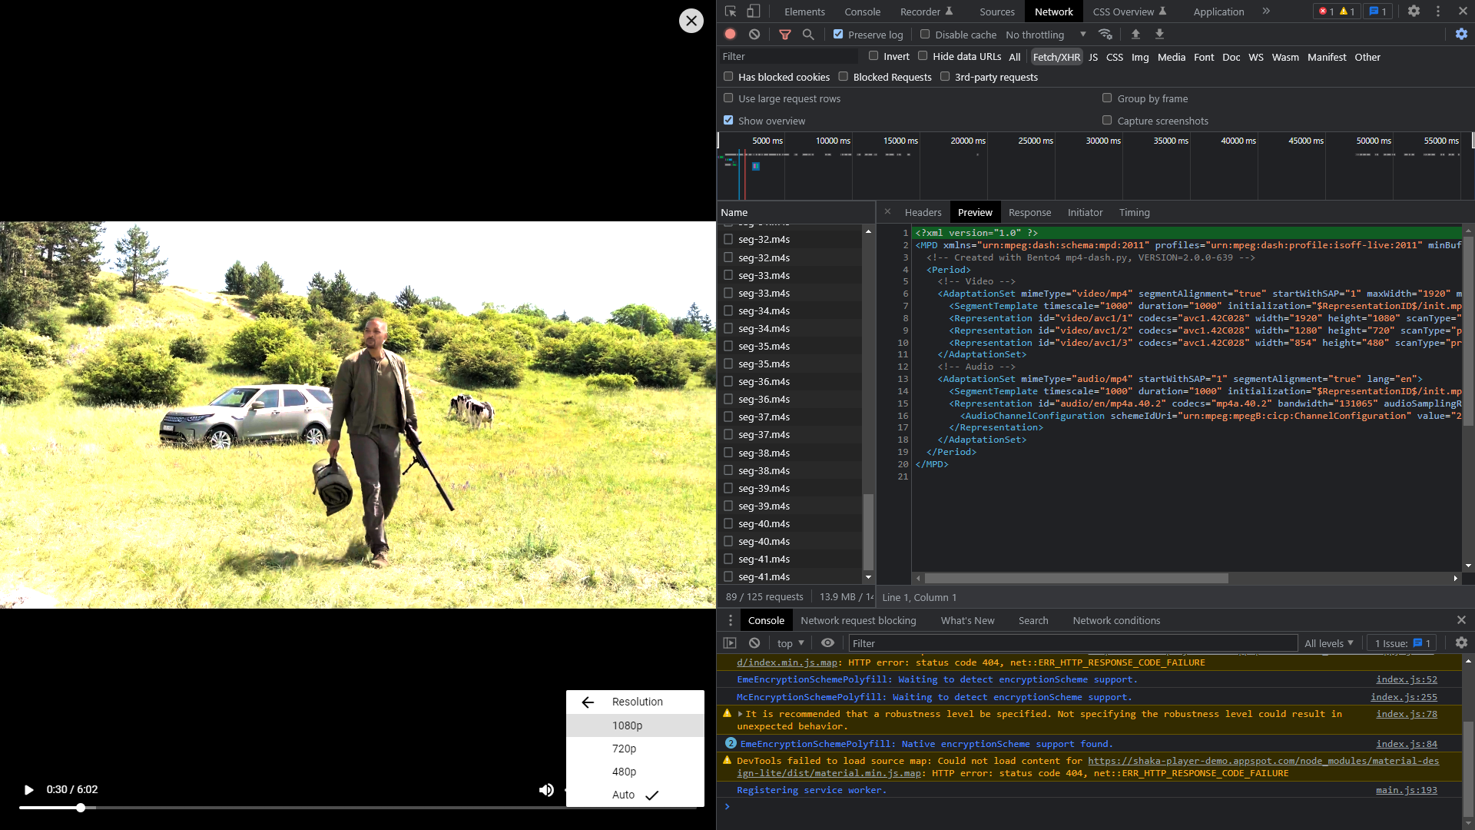Click the record network log button
The image size is (1475, 830).
click(x=730, y=35)
